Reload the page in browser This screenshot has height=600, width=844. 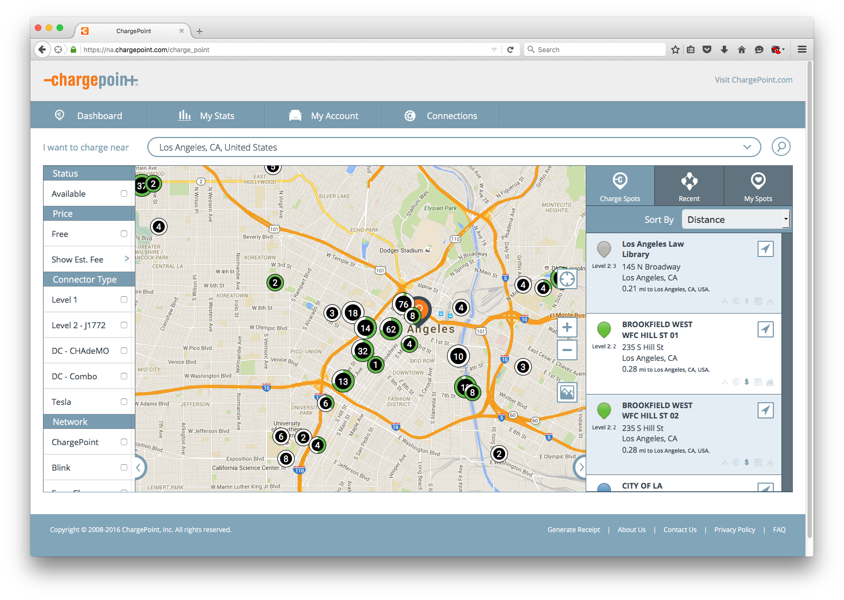click(x=510, y=49)
